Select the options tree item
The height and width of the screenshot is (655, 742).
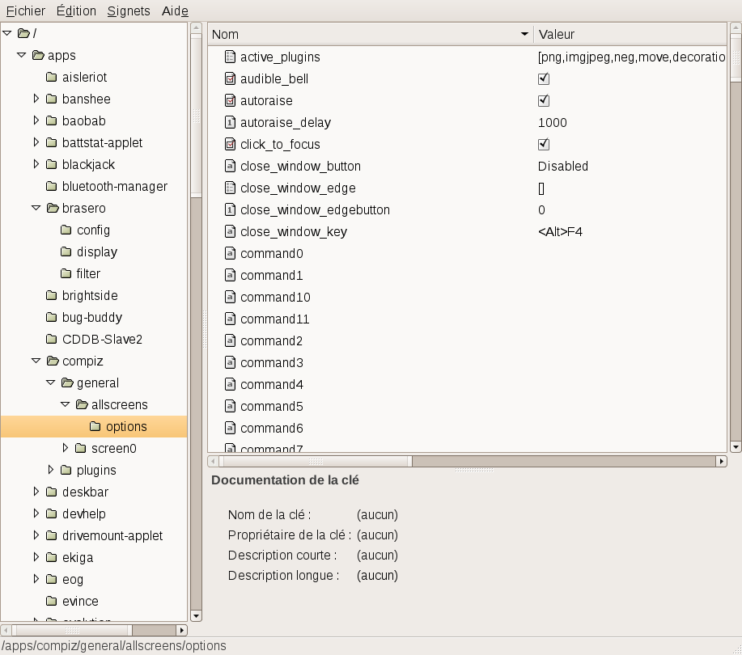click(x=94, y=427)
